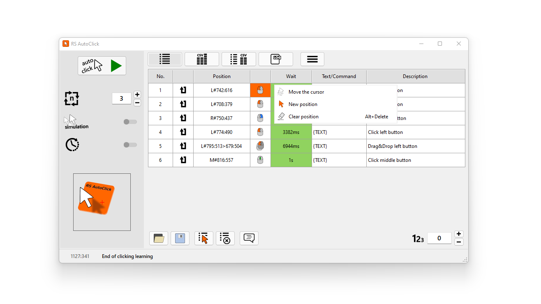Toggle the timer schedule switch

(x=130, y=145)
